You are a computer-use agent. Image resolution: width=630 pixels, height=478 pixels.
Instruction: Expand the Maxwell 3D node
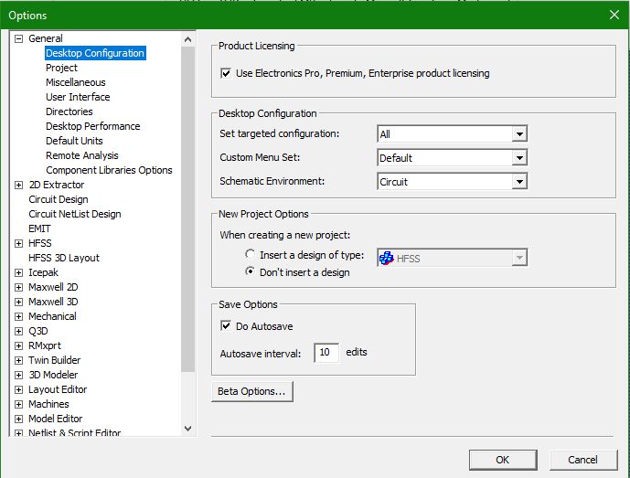click(19, 302)
